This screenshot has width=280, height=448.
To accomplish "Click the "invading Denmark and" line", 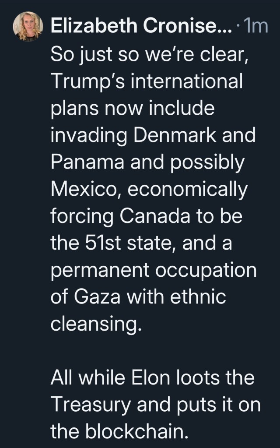I will (153, 135).
